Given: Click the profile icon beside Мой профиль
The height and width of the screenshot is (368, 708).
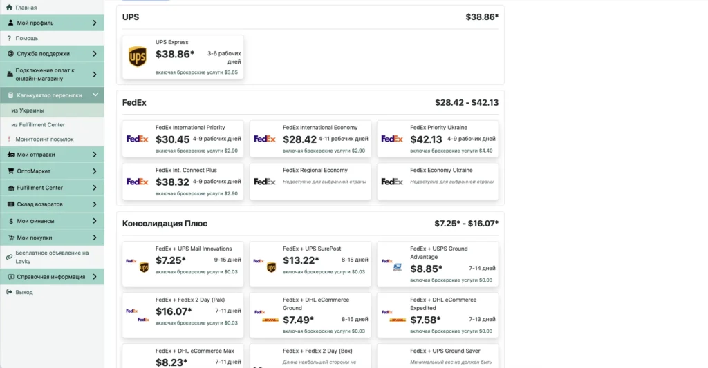Looking at the screenshot, I should pyautogui.click(x=11, y=23).
